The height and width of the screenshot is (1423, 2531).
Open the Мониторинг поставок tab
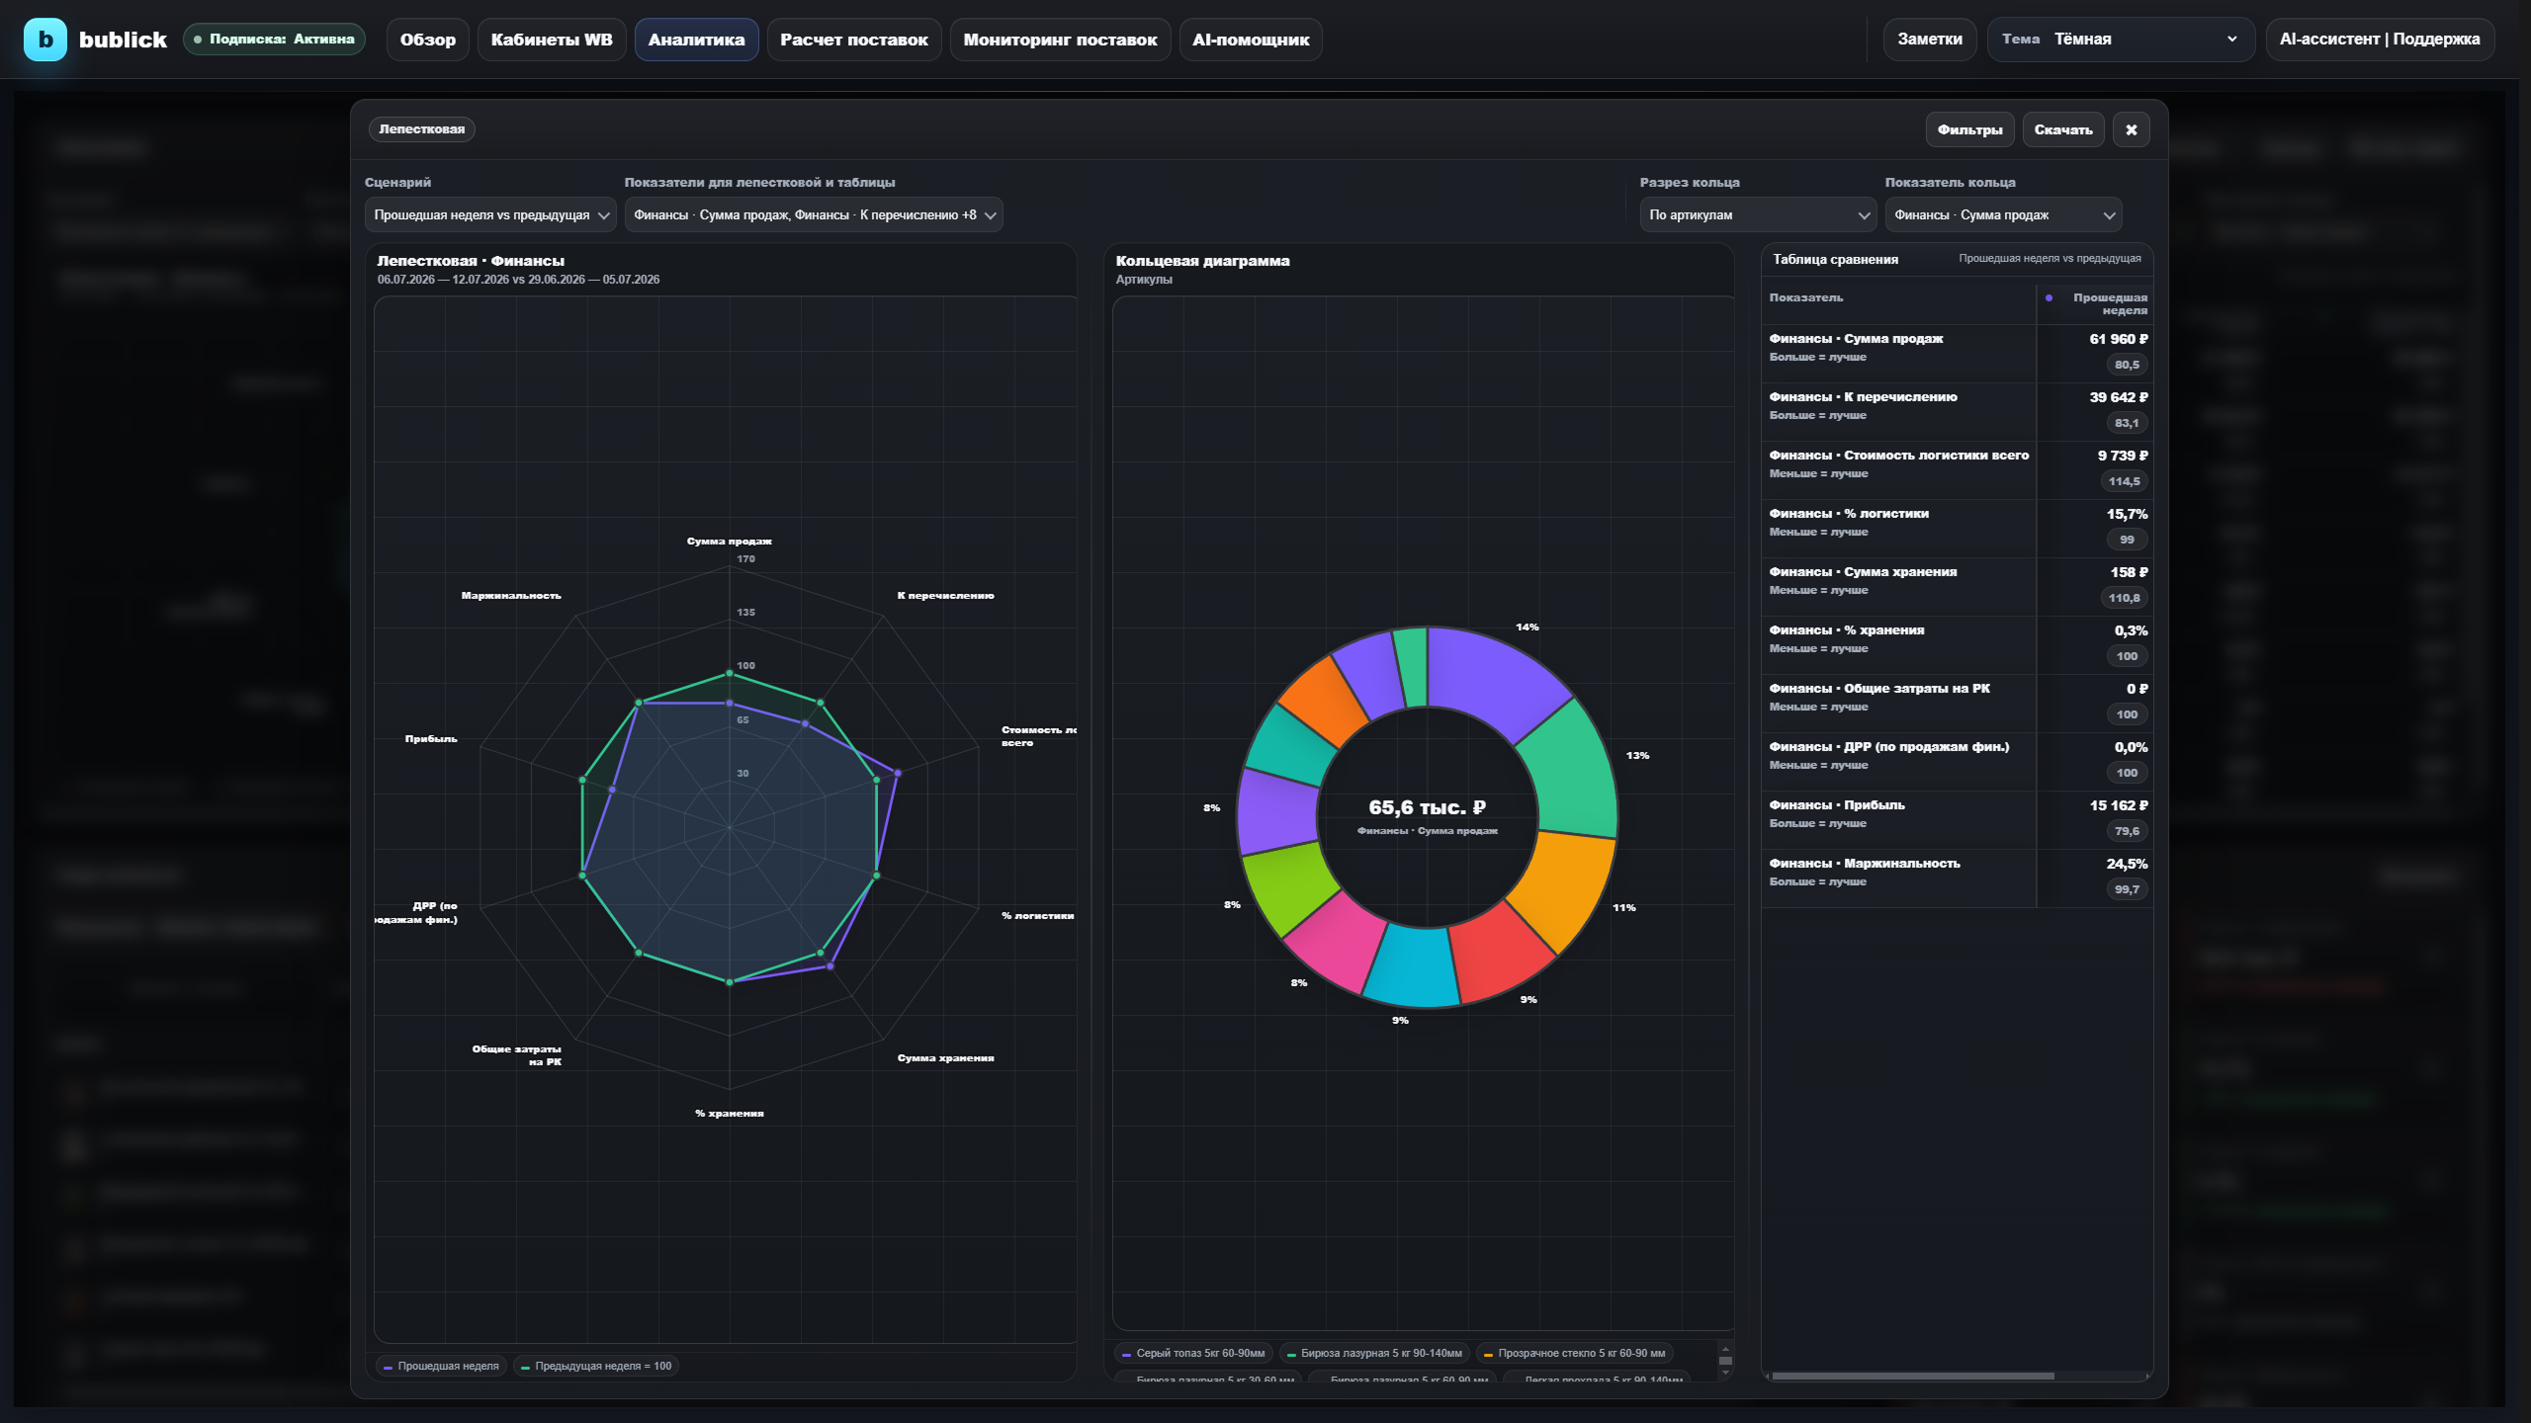[1060, 40]
